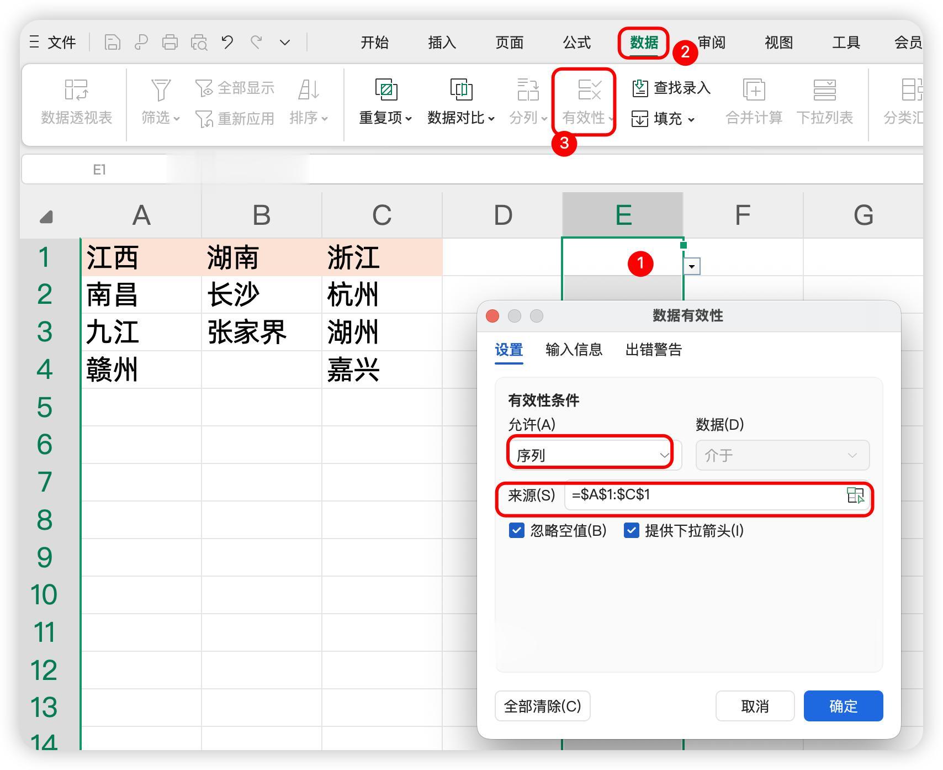
Task: Toggle the 提供下拉箭头 checkbox
Action: (632, 531)
